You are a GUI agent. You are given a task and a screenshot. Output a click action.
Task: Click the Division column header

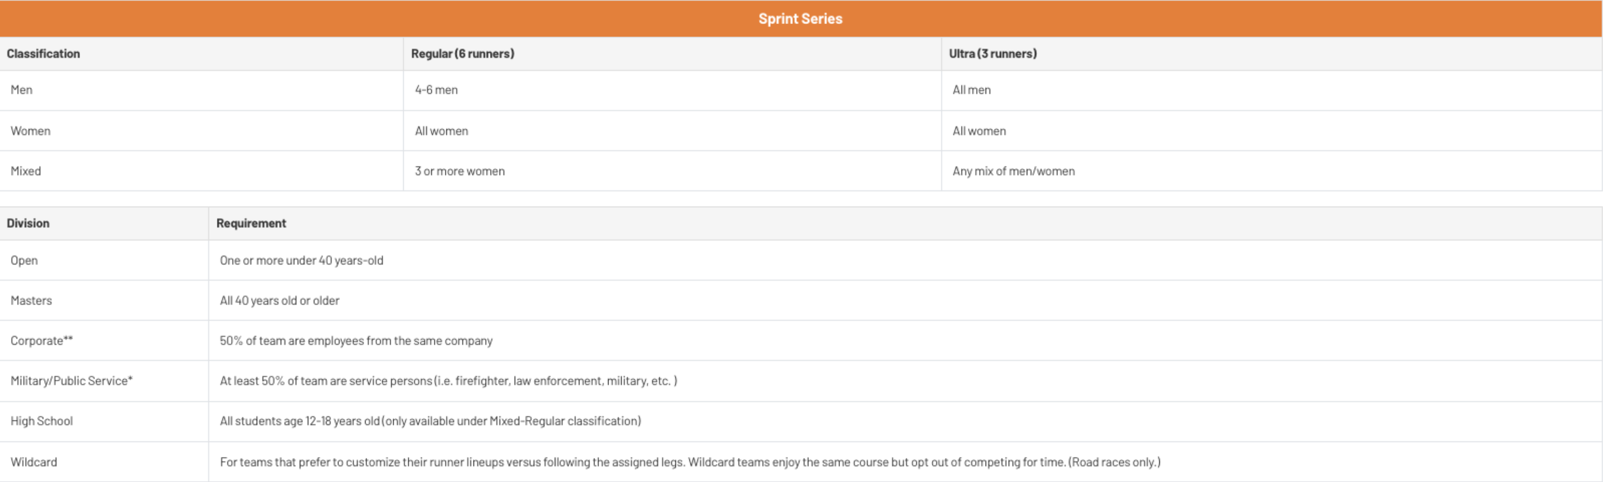click(28, 223)
